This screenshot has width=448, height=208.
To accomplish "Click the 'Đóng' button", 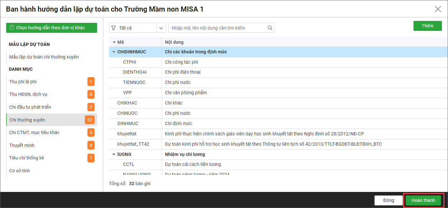I will [389, 200].
